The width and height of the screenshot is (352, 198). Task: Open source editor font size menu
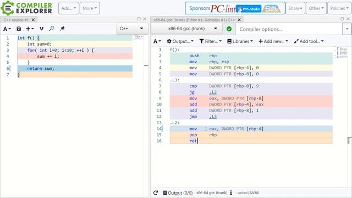pyautogui.click(x=7, y=29)
